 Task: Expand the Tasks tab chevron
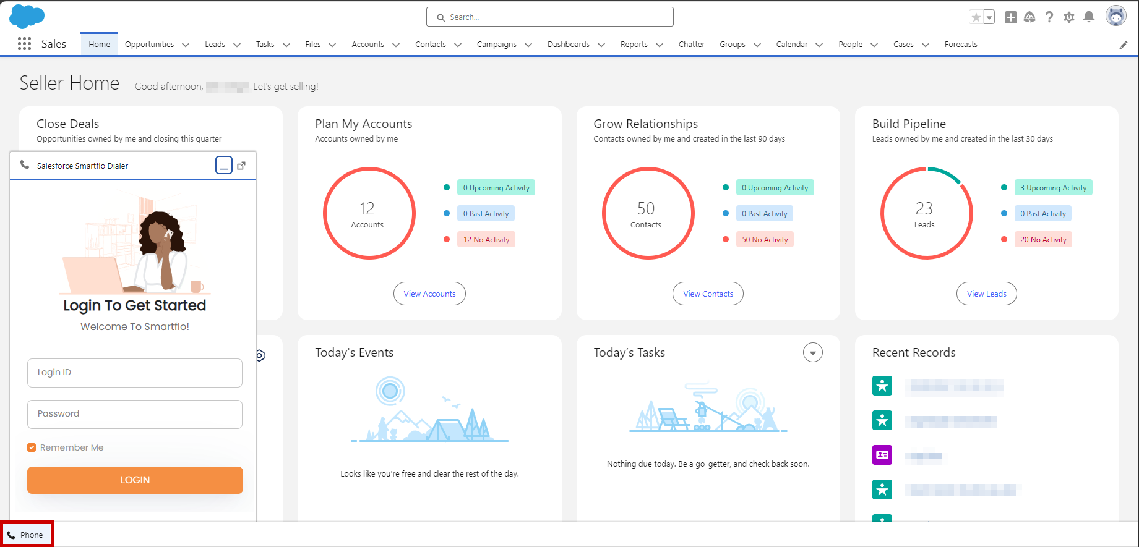286,45
